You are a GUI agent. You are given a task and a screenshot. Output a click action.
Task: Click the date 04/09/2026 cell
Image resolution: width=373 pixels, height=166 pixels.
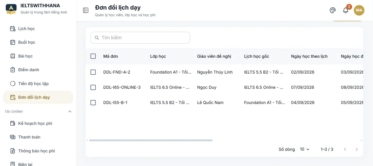[x=303, y=103]
